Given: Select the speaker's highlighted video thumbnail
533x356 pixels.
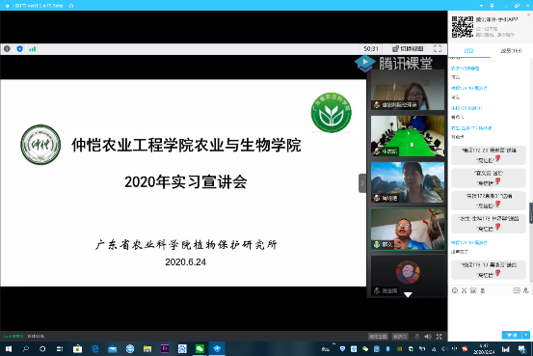Looking at the screenshot, I should pyautogui.click(x=408, y=229).
